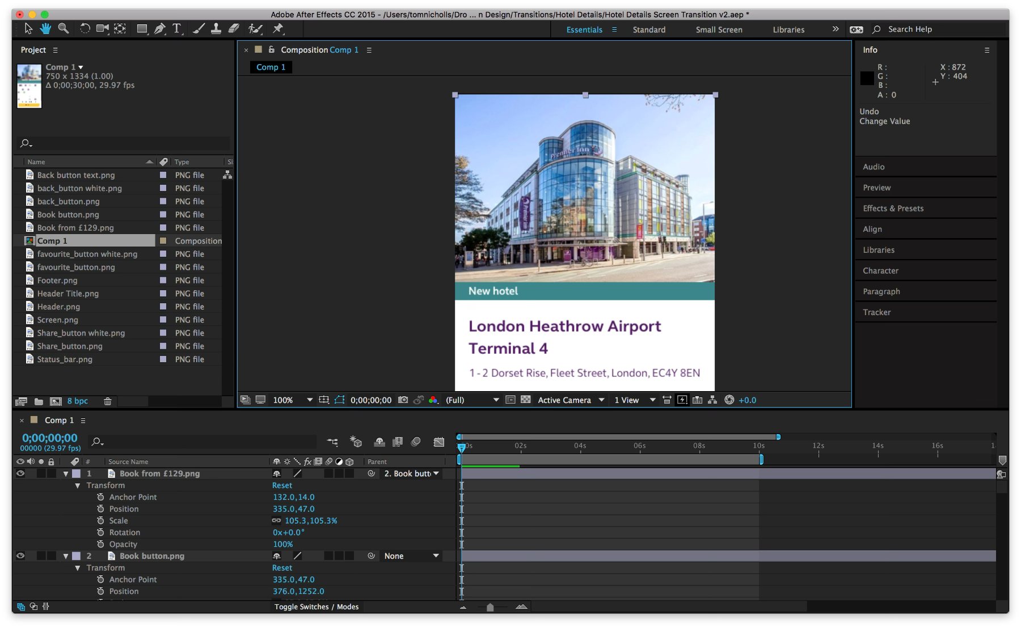The image size is (1021, 628).
Task: Open the 1 View layout dropdown
Action: (635, 400)
